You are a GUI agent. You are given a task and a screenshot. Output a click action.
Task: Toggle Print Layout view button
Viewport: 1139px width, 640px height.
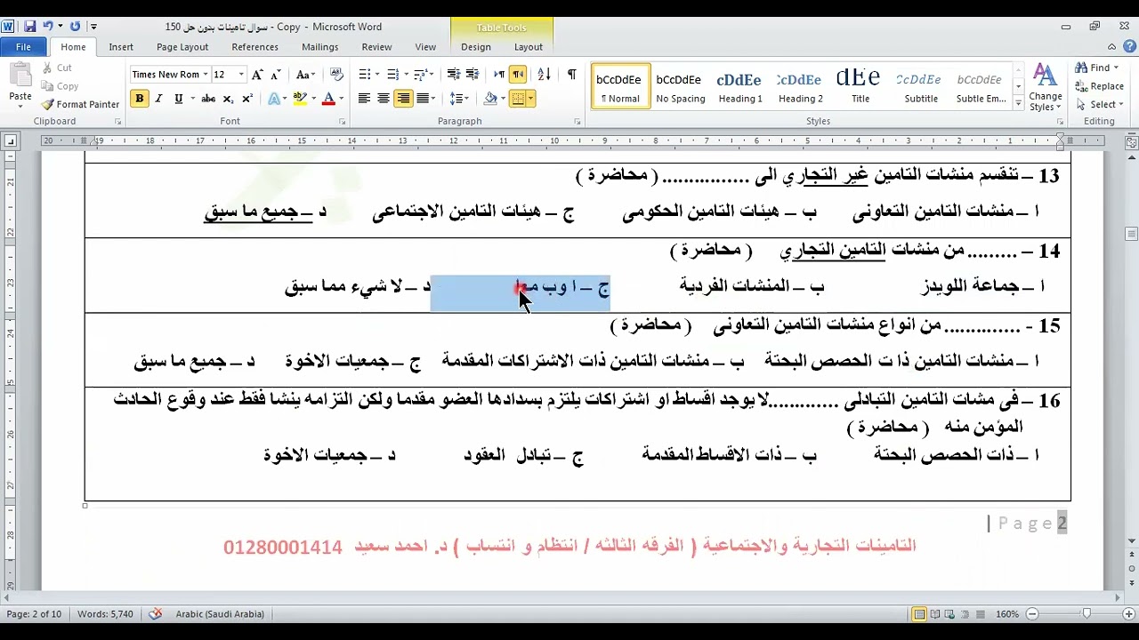(x=919, y=614)
